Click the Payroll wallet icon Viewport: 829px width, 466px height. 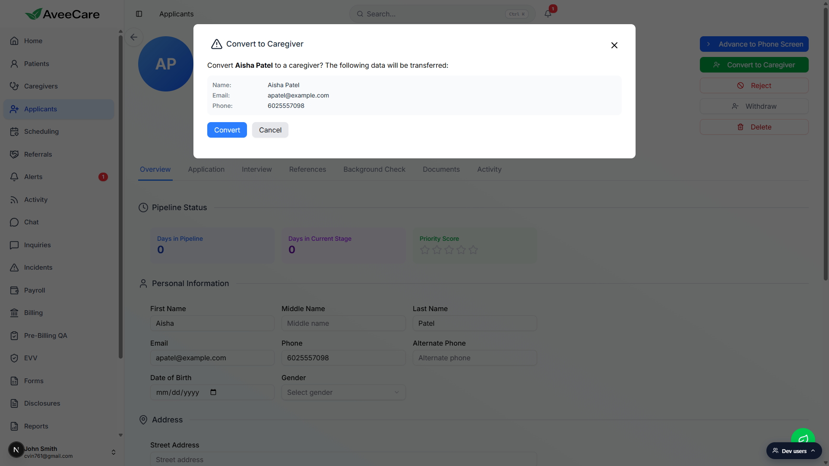click(14, 290)
